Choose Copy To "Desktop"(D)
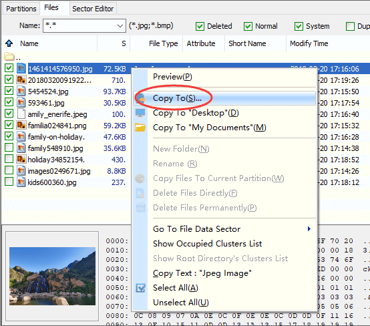370x326 pixels. pyautogui.click(x=196, y=113)
